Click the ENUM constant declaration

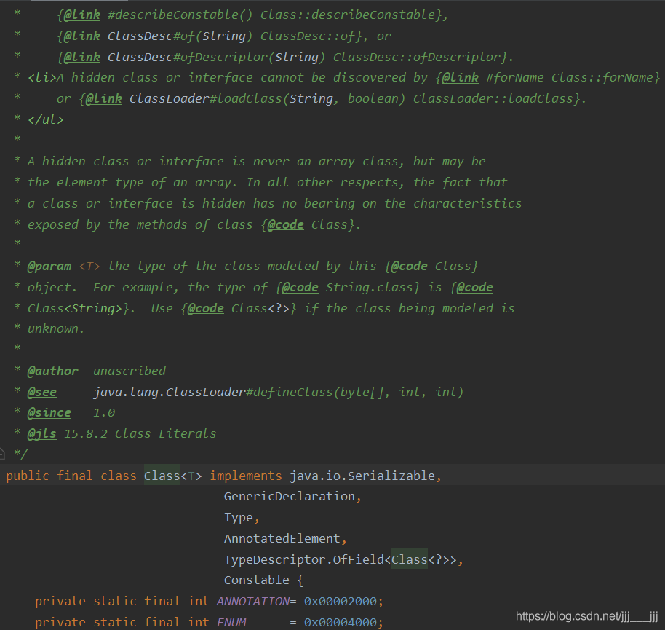(x=231, y=622)
